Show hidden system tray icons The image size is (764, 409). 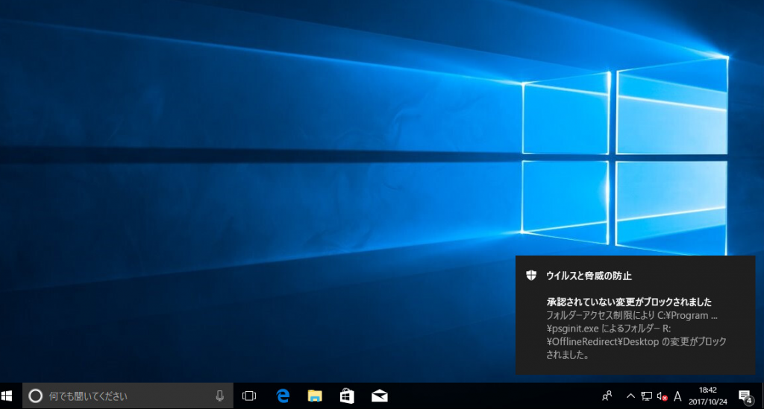tap(630, 396)
